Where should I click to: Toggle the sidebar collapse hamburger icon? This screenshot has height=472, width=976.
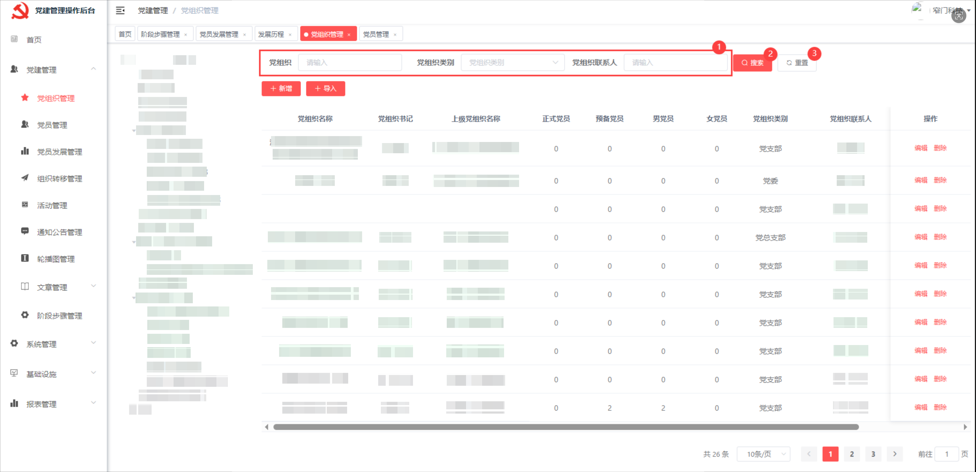[120, 11]
